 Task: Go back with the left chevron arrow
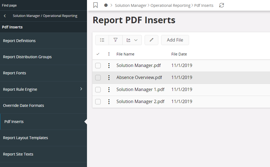click(x=5, y=16)
